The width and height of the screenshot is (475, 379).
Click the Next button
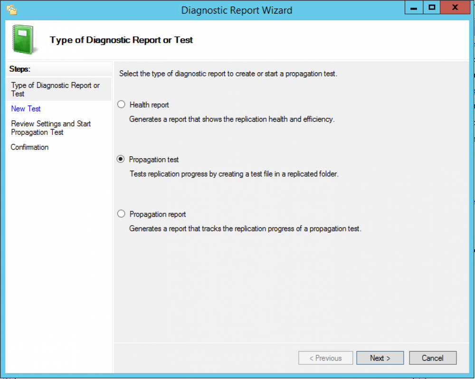[380, 358]
